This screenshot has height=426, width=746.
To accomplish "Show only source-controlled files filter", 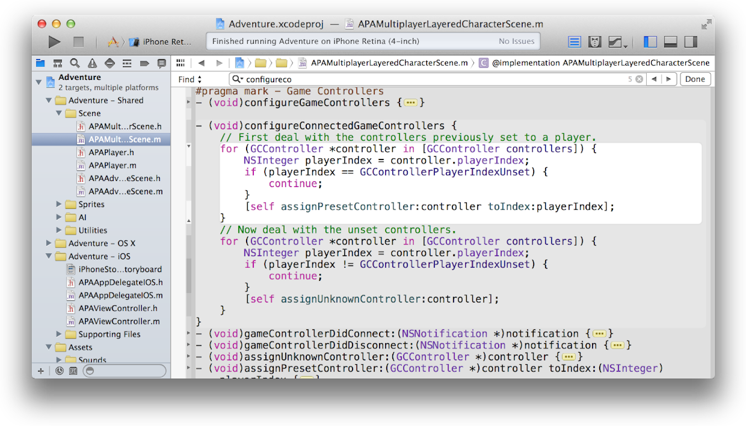I will [x=73, y=371].
